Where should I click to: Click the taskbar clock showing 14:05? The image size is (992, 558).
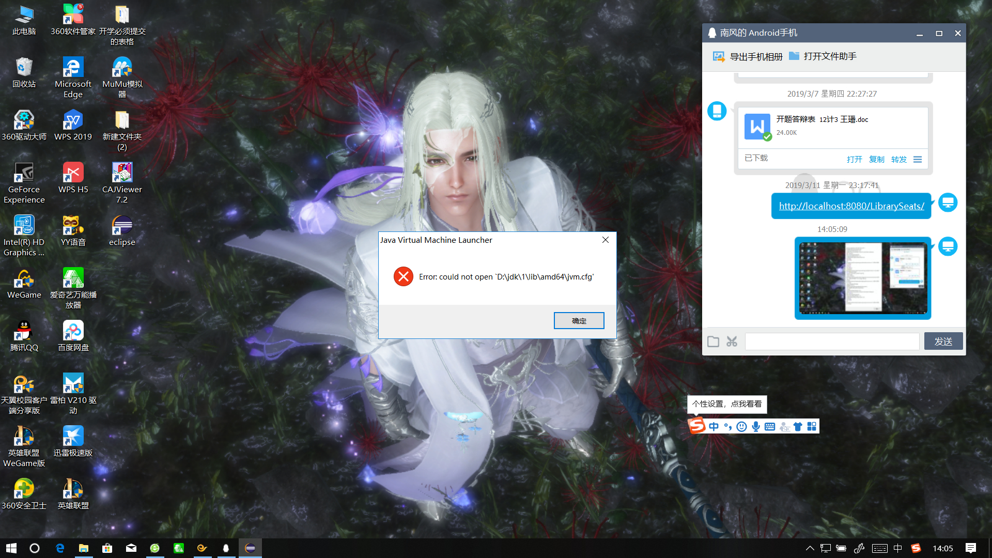pyautogui.click(x=943, y=548)
